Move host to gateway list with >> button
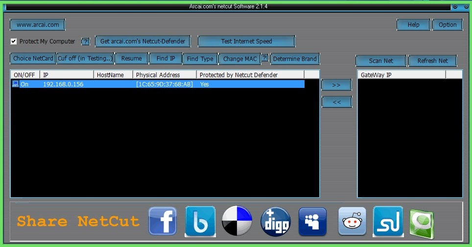 (x=336, y=85)
